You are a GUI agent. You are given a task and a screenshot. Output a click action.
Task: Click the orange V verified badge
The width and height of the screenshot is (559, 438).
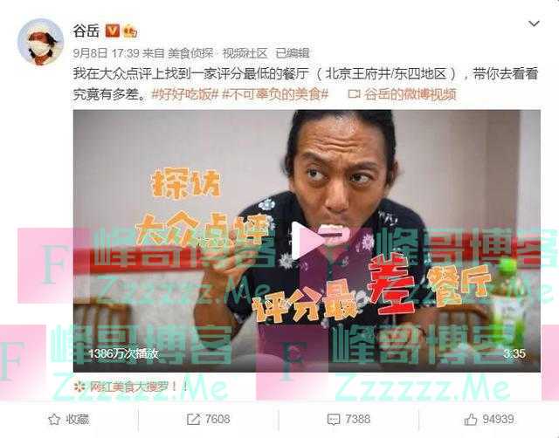pos(113,31)
